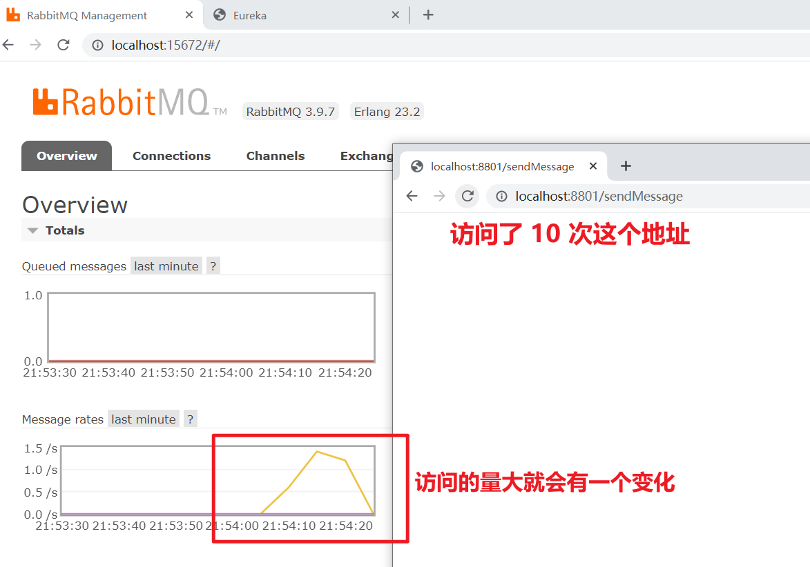The height and width of the screenshot is (567, 810).
Task: Go forward in the RabbitMQ browser window
Action: tap(35, 45)
